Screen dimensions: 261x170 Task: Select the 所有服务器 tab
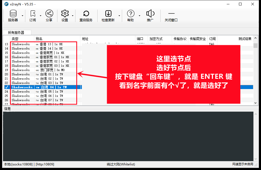(x=17, y=33)
